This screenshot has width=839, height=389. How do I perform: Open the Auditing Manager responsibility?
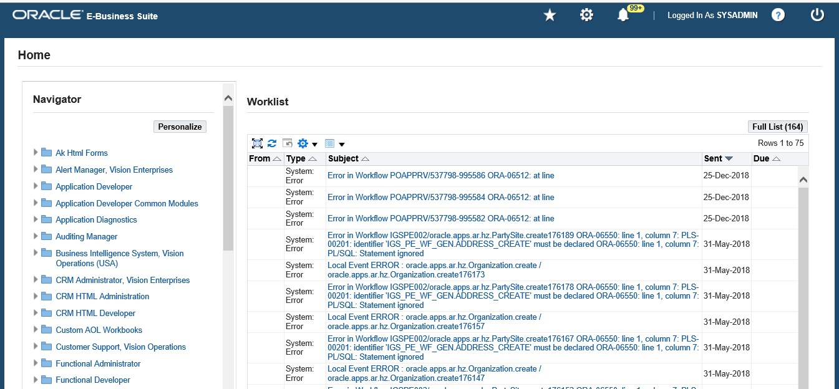tap(86, 236)
